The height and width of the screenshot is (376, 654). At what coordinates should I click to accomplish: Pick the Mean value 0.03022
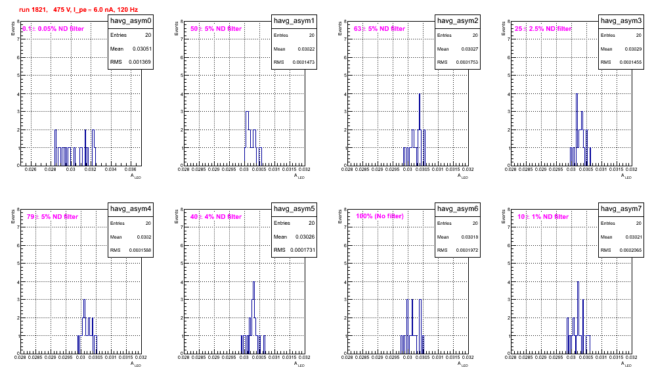pos(306,49)
